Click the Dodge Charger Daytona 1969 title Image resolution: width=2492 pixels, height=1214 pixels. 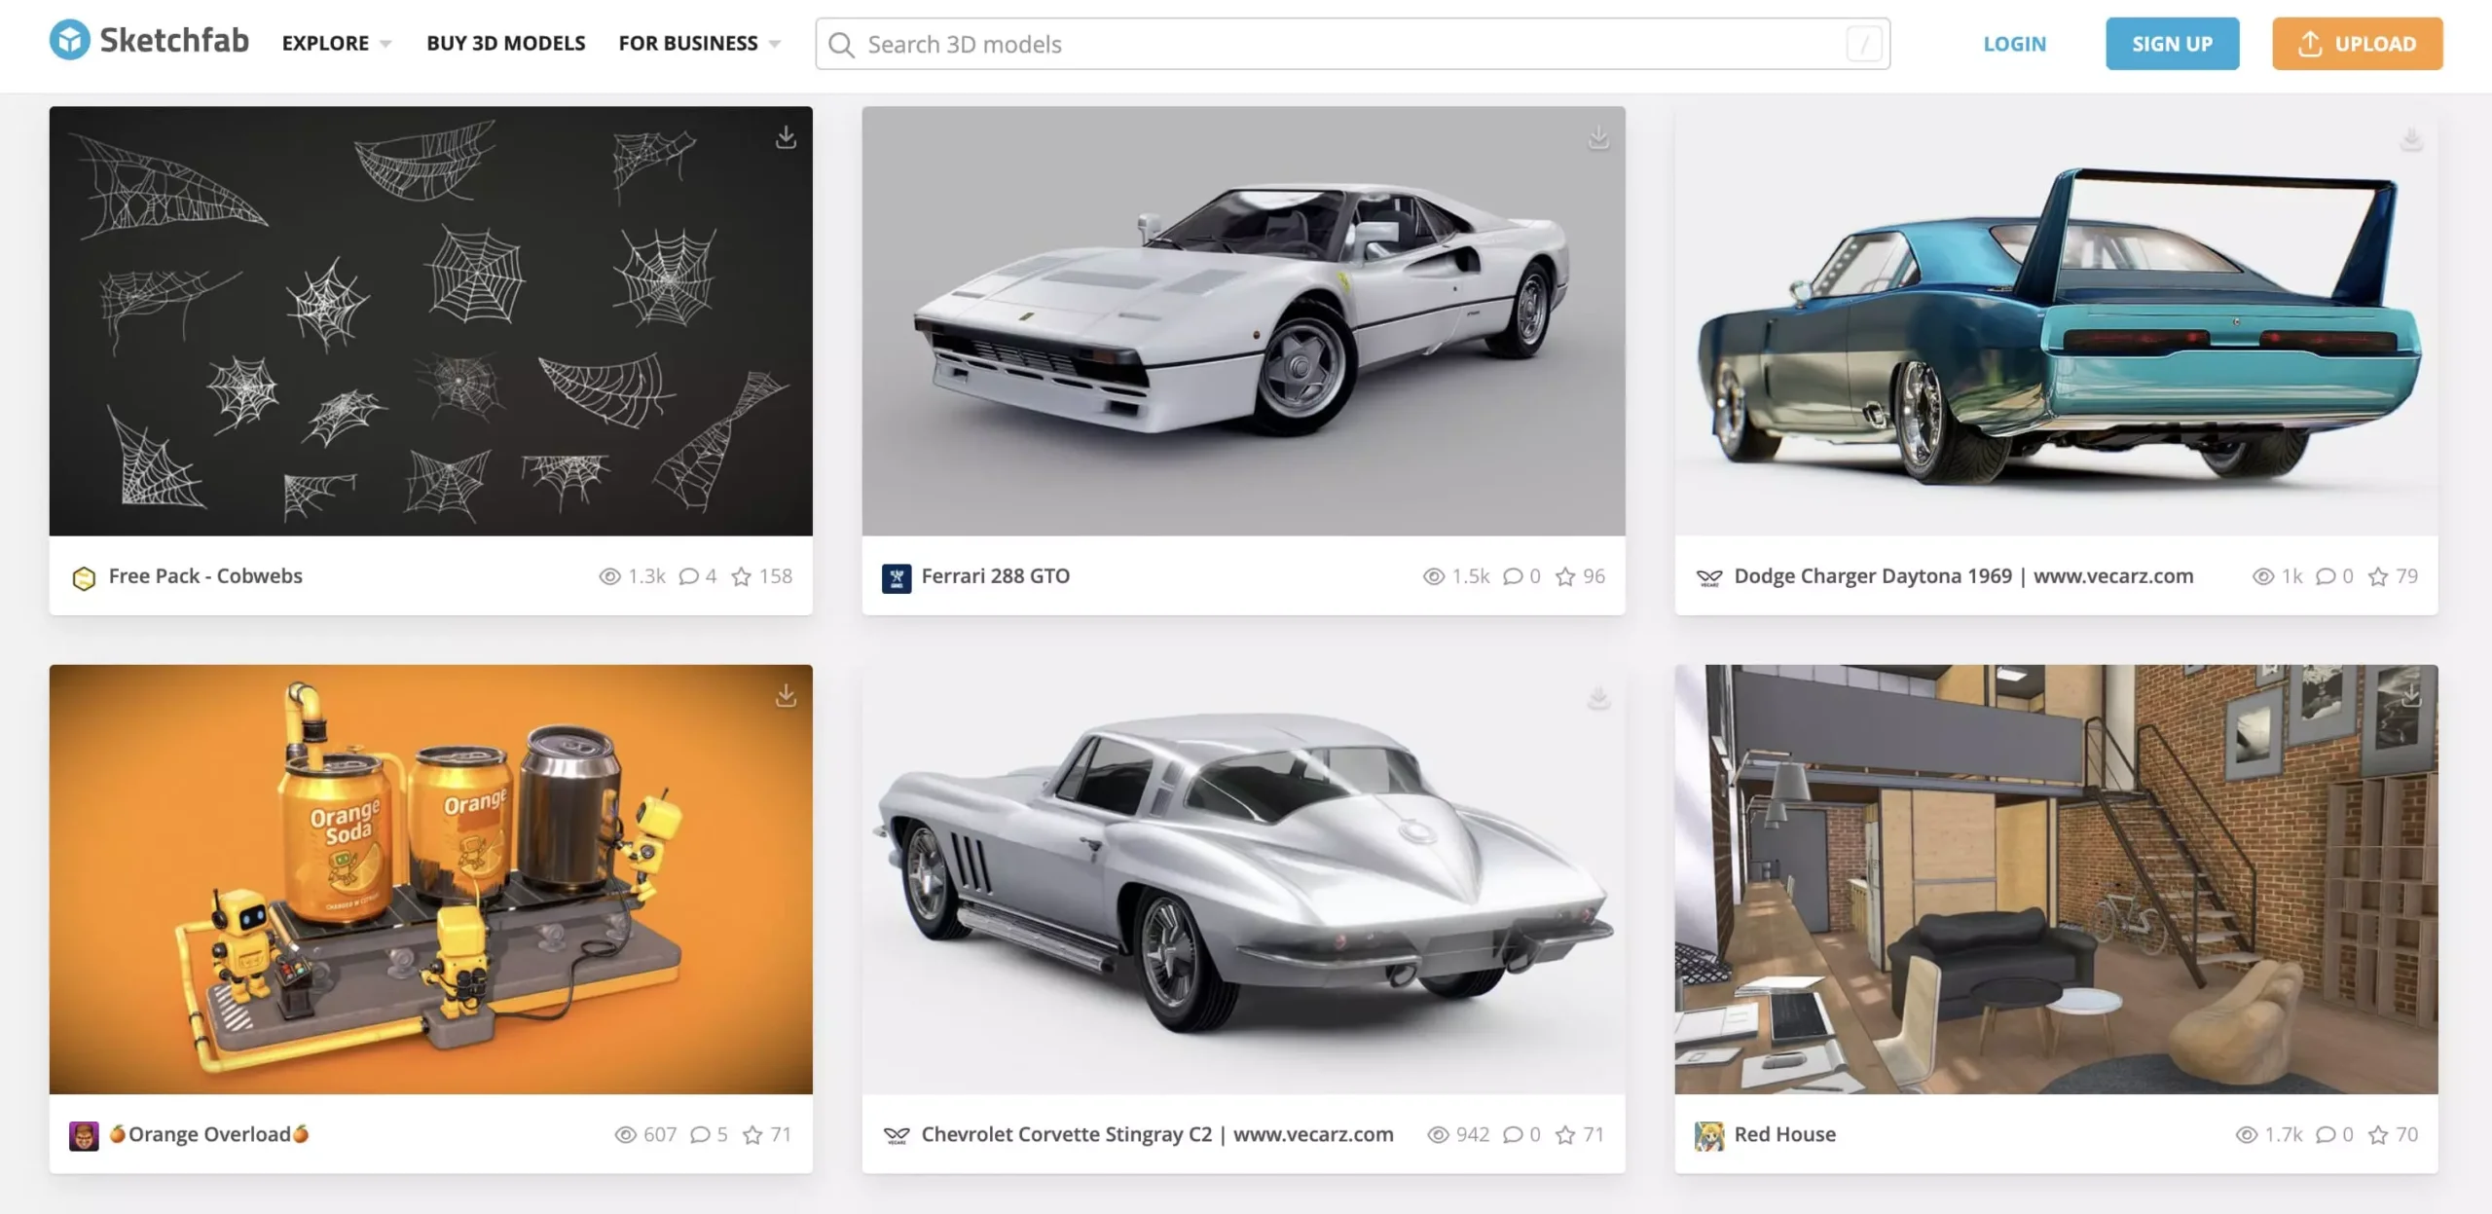coord(1963,575)
